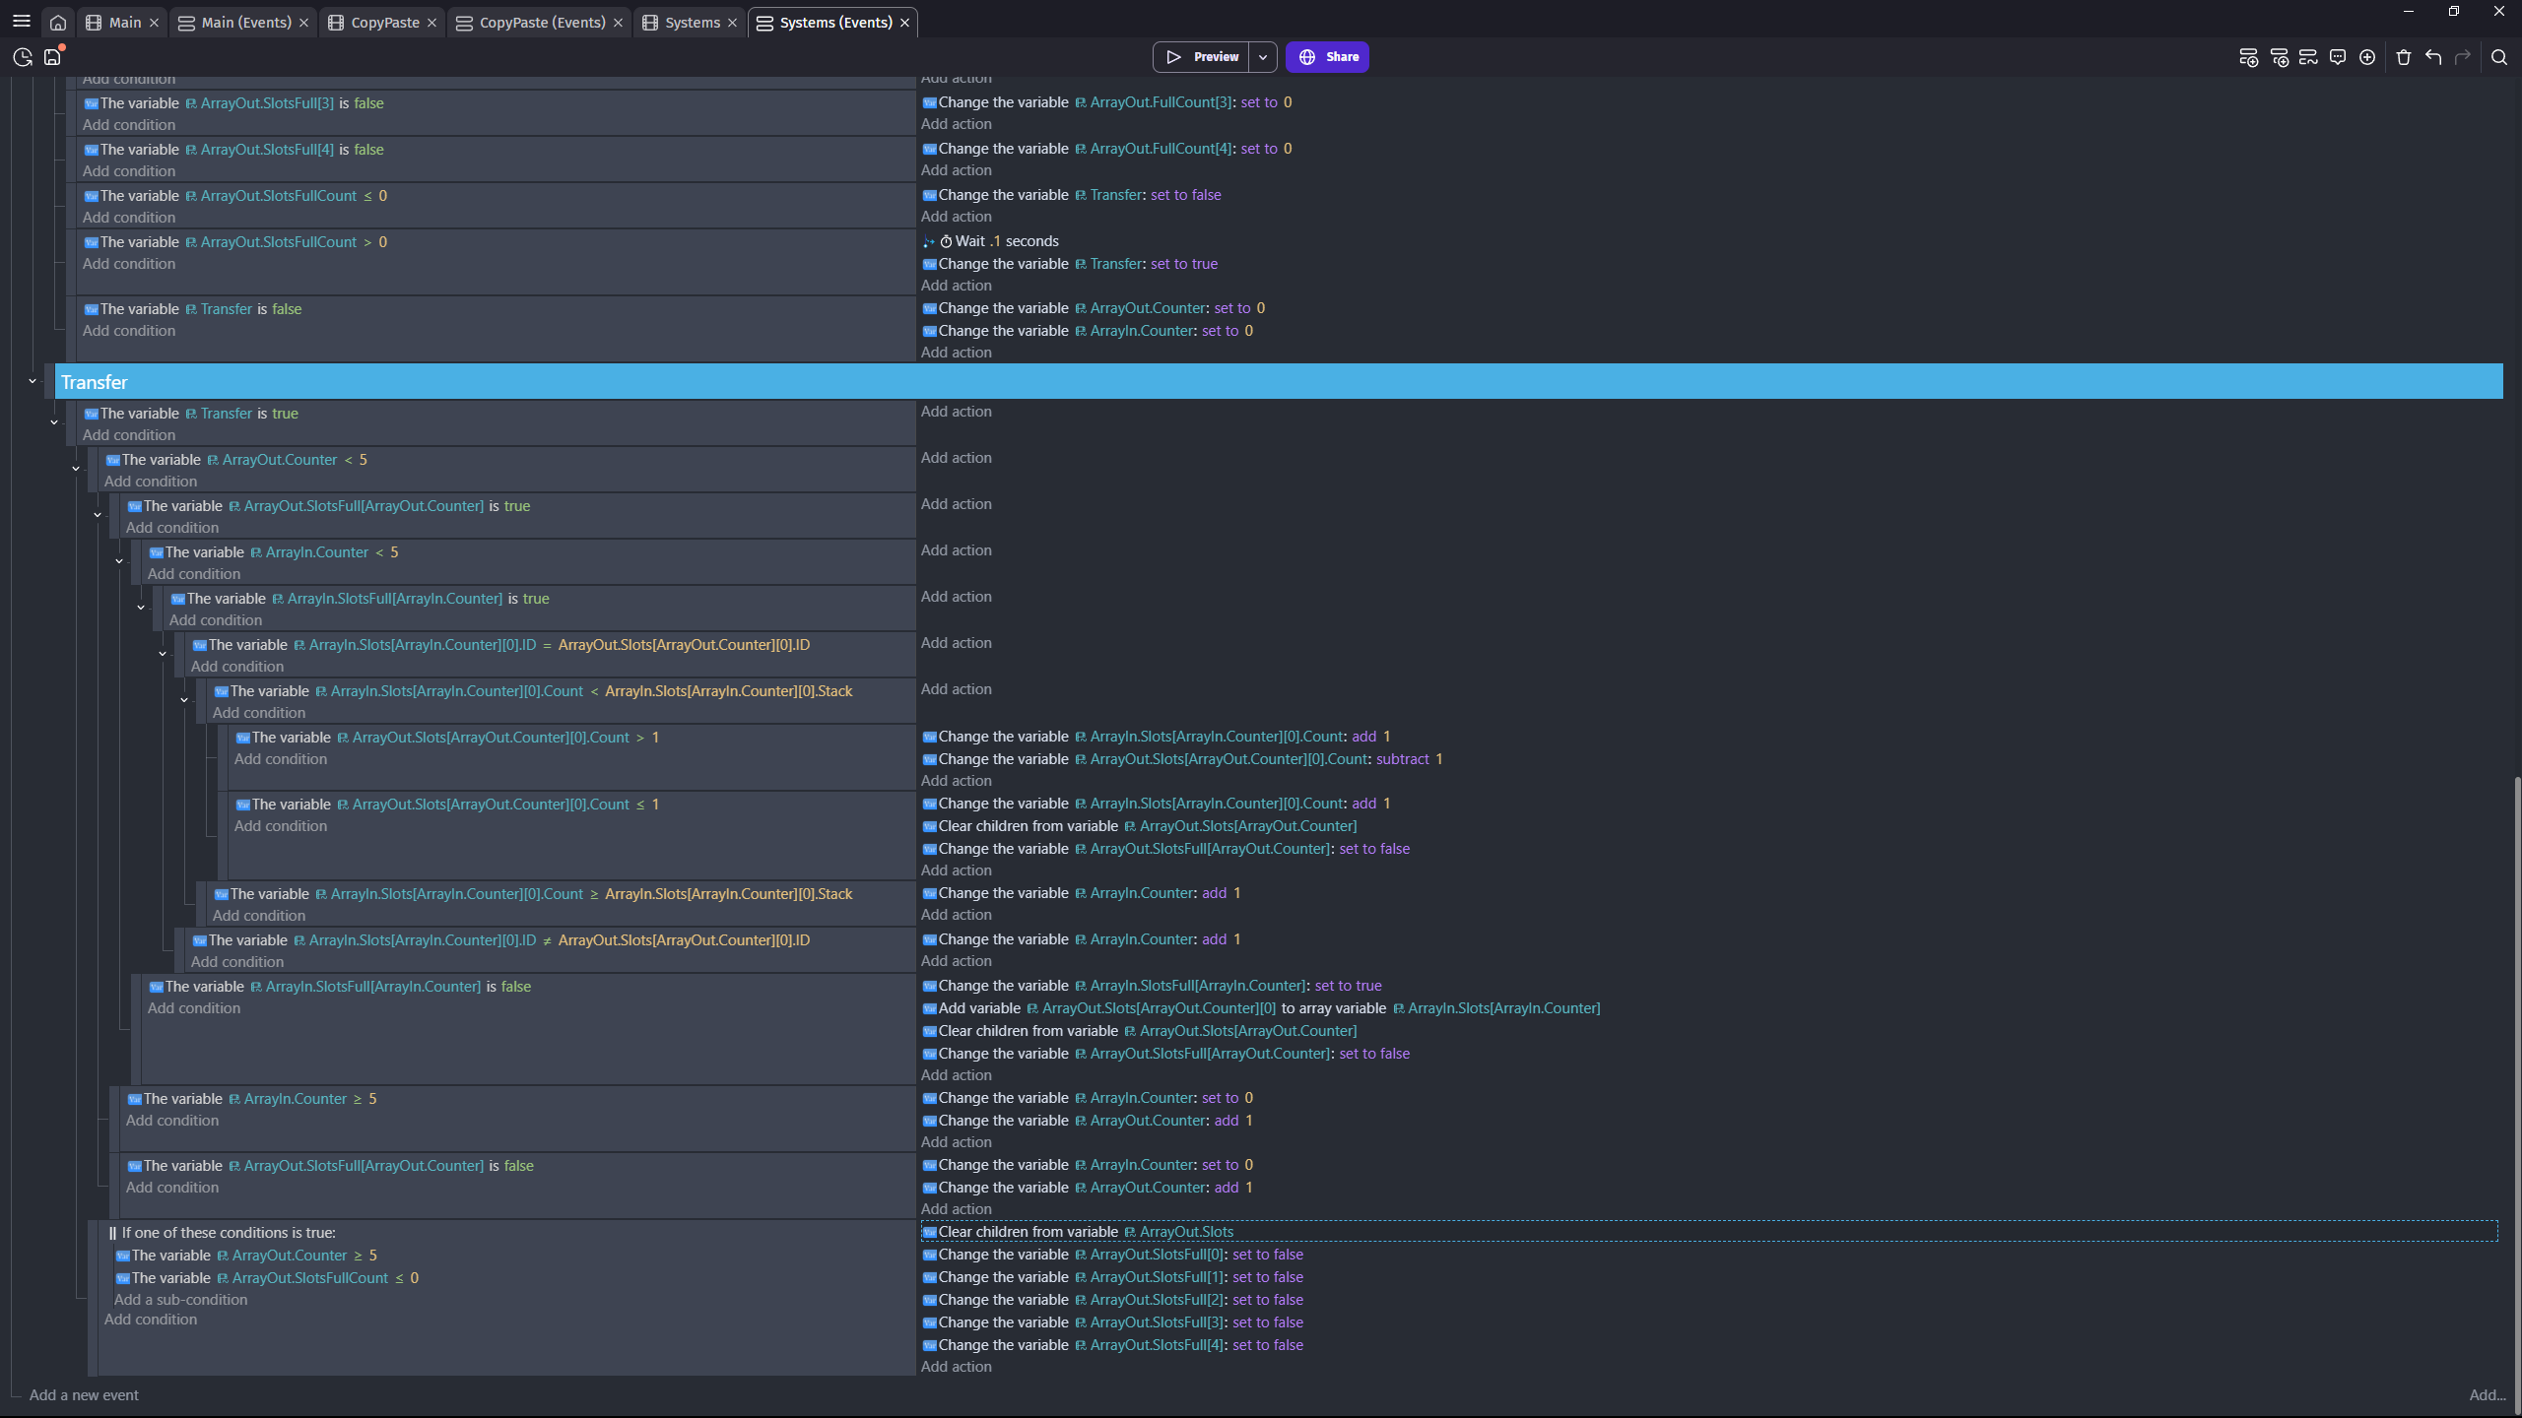This screenshot has height=1418, width=2522.
Task: Collapse the Transfer group chevron
Action: click(32, 381)
